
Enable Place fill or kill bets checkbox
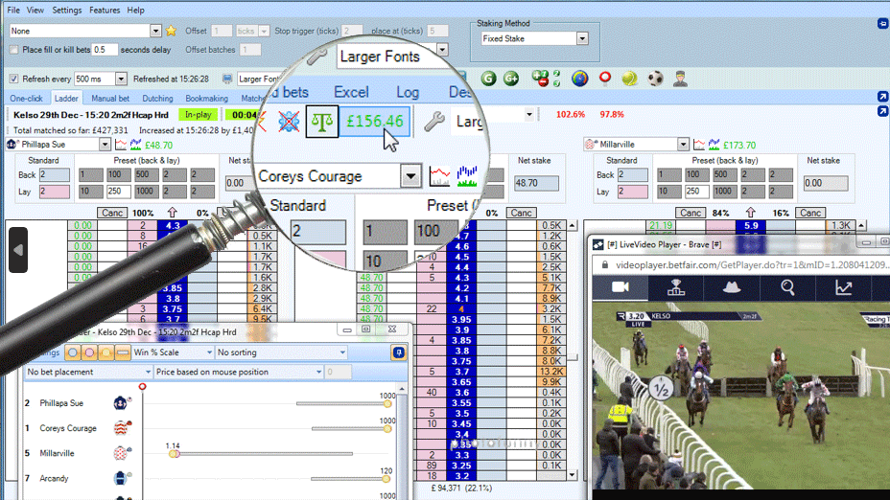tap(13, 50)
